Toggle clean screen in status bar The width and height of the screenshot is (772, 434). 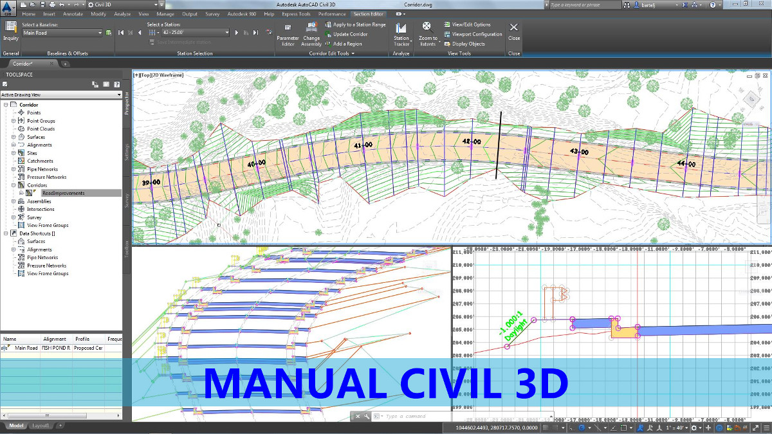[x=756, y=428]
